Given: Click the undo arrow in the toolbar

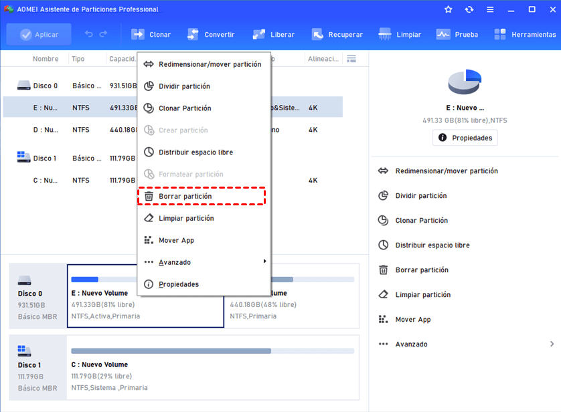Looking at the screenshot, I should (89, 34).
